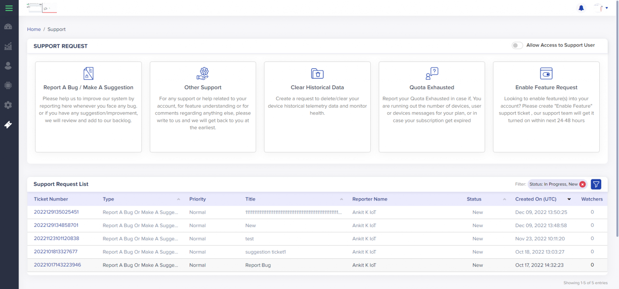The width and height of the screenshot is (619, 289).
Task: Toggle the sidebar with the hamburger menu
Action: click(8, 7)
